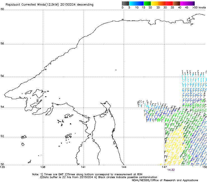Click longitude label 147
The image size is (207, 182).
(x=164, y=167)
